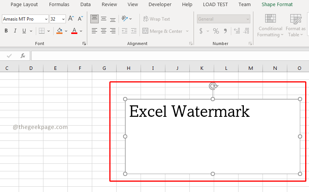Increase the indent level

(133, 31)
